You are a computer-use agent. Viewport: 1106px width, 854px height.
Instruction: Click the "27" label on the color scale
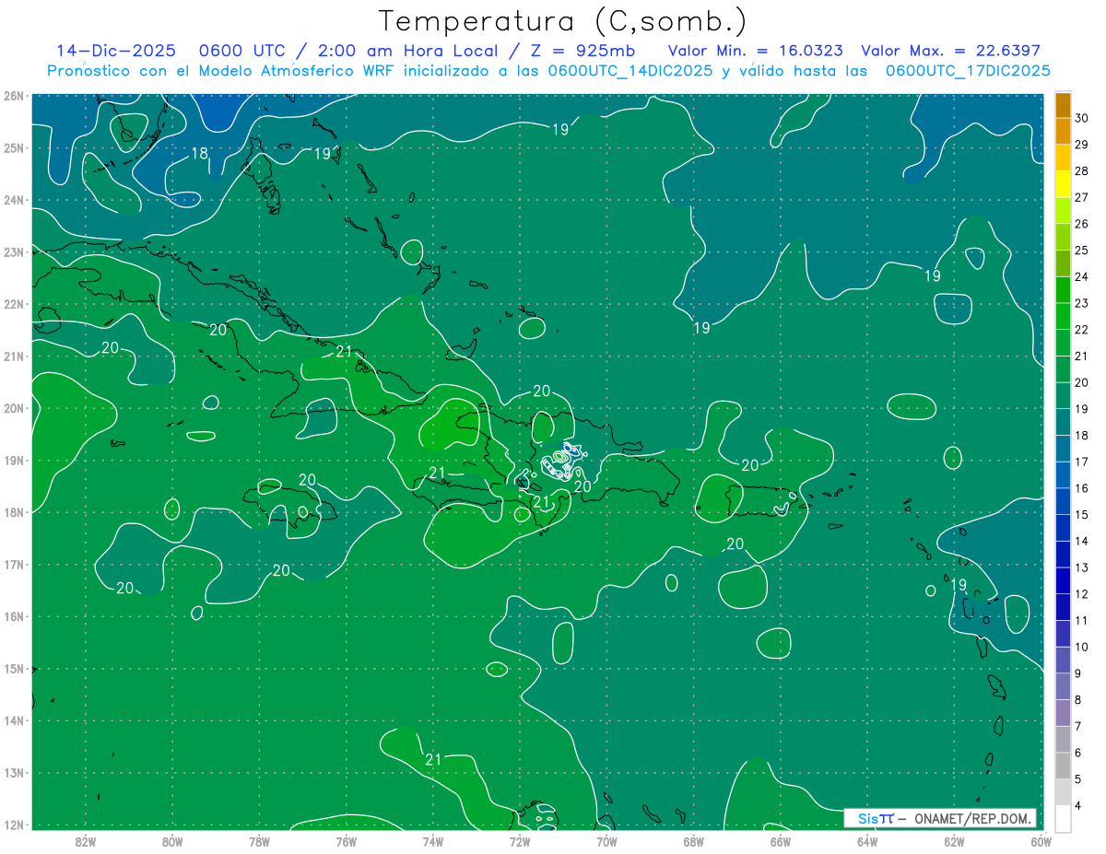click(1081, 197)
